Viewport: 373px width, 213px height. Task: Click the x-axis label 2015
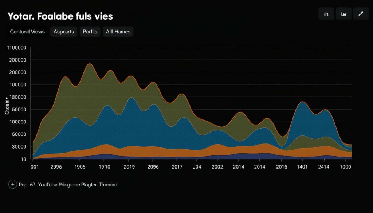click(282, 167)
